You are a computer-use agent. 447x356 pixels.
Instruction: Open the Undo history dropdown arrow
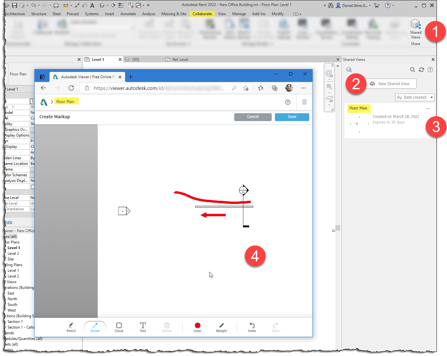[x=39, y=5]
